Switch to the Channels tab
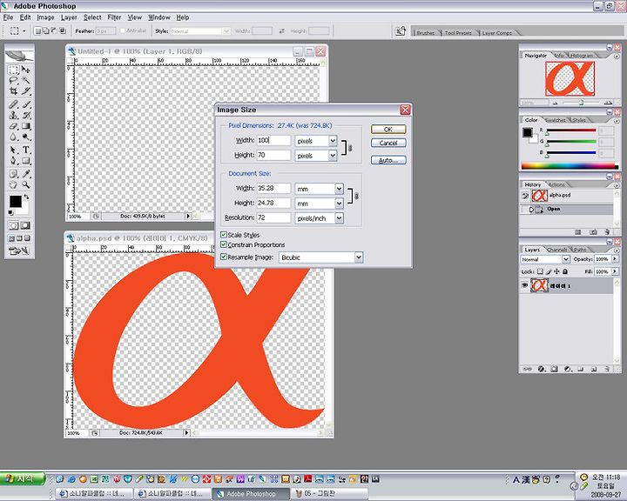The height and width of the screenshot is (501, 627). (x=556, y=250)
